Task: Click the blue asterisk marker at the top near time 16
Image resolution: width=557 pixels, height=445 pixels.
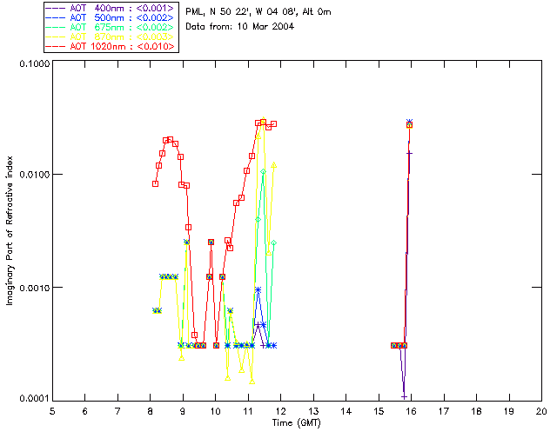Action: click(x=410, y=122)
